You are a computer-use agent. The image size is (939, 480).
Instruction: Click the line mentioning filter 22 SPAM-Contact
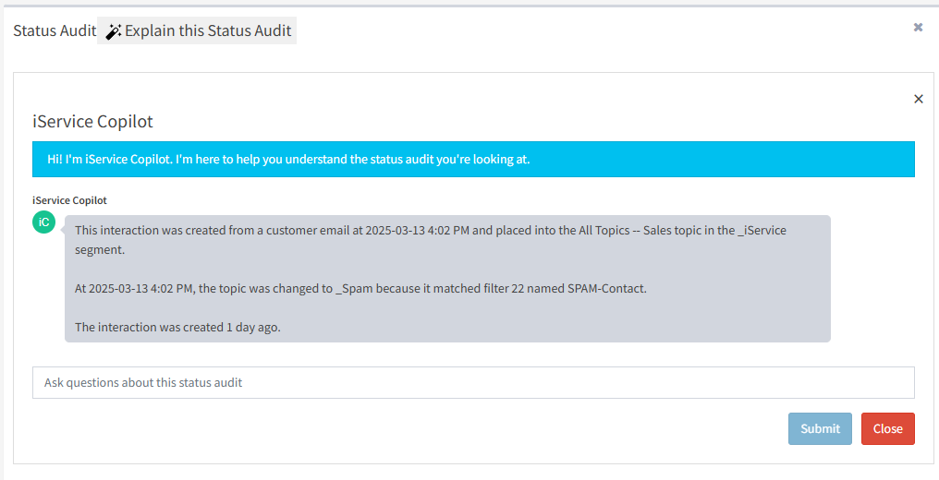[x=360, y=288]
